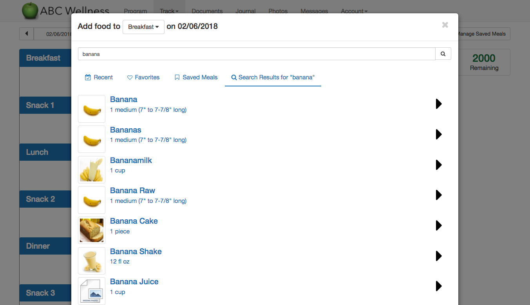Open the Banana Cake food link
The width and height of the screenshot is (530, 305).
(134, 221)
